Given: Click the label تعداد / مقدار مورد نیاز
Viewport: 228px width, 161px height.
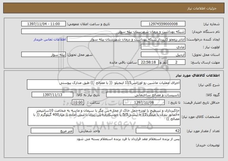Looking at the screenshot, I should pyautogui.click(x=203, y=131).
